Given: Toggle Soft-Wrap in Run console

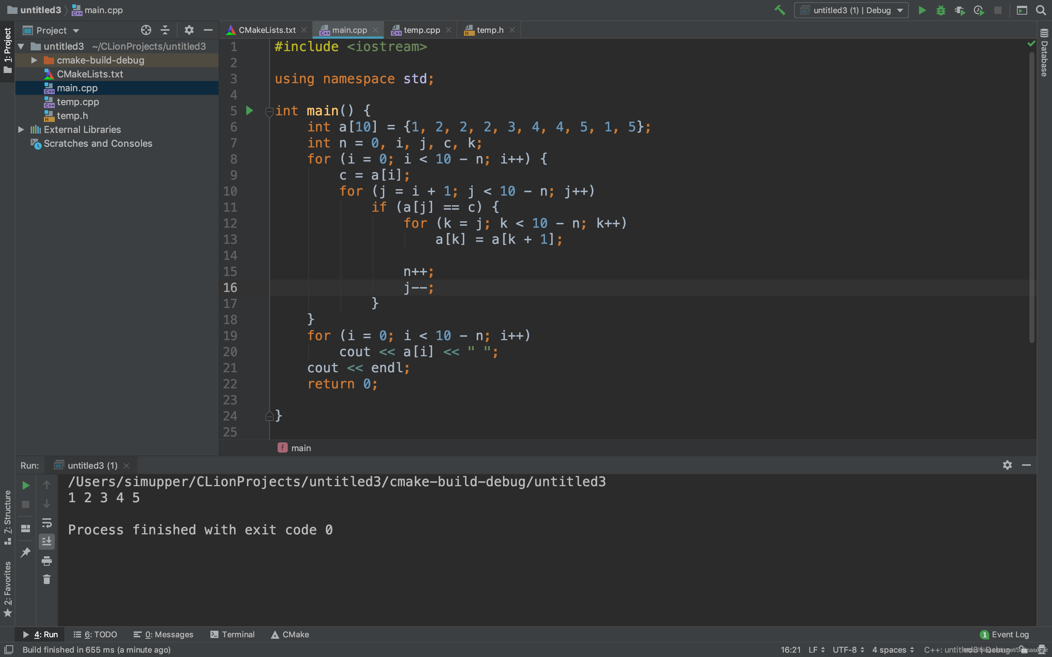Looking at the screenshot, I should (46, 523).
